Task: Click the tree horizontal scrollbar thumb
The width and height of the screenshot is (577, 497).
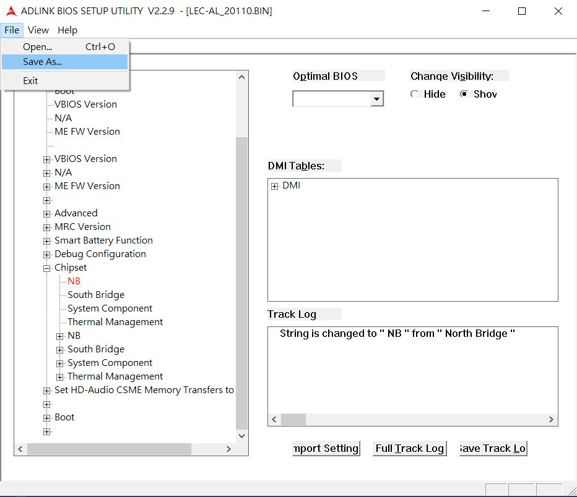Action: point(110,449)
